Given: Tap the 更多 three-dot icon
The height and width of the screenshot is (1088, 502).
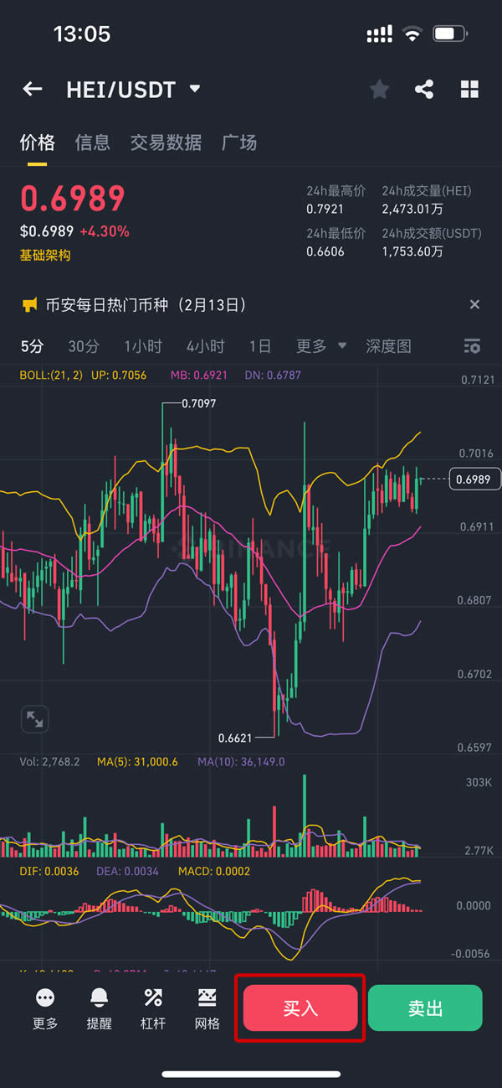Looking at the screenshot, I should point(45,997).
